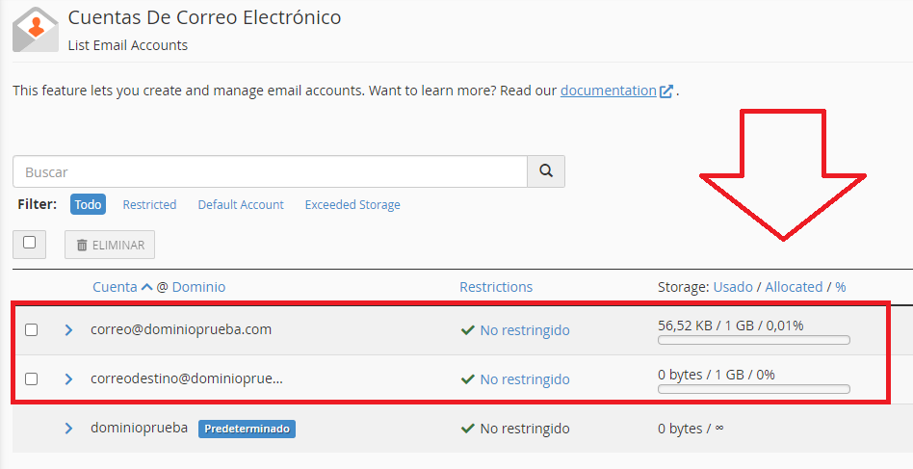The image size is (913, 469).
Task: Toggle the select-all checkbox above the list
Action: [x=29, y=243]
